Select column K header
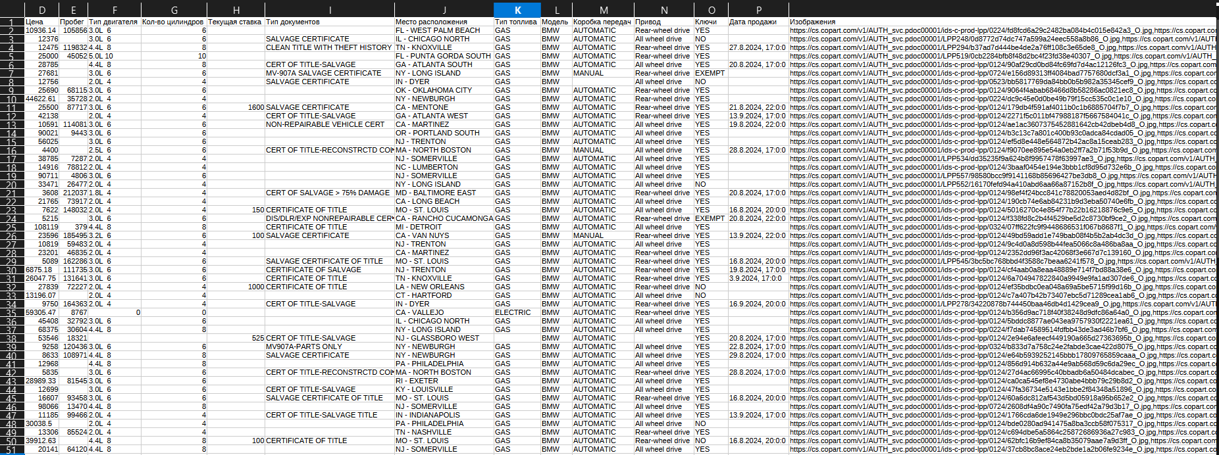 (517, 10)
